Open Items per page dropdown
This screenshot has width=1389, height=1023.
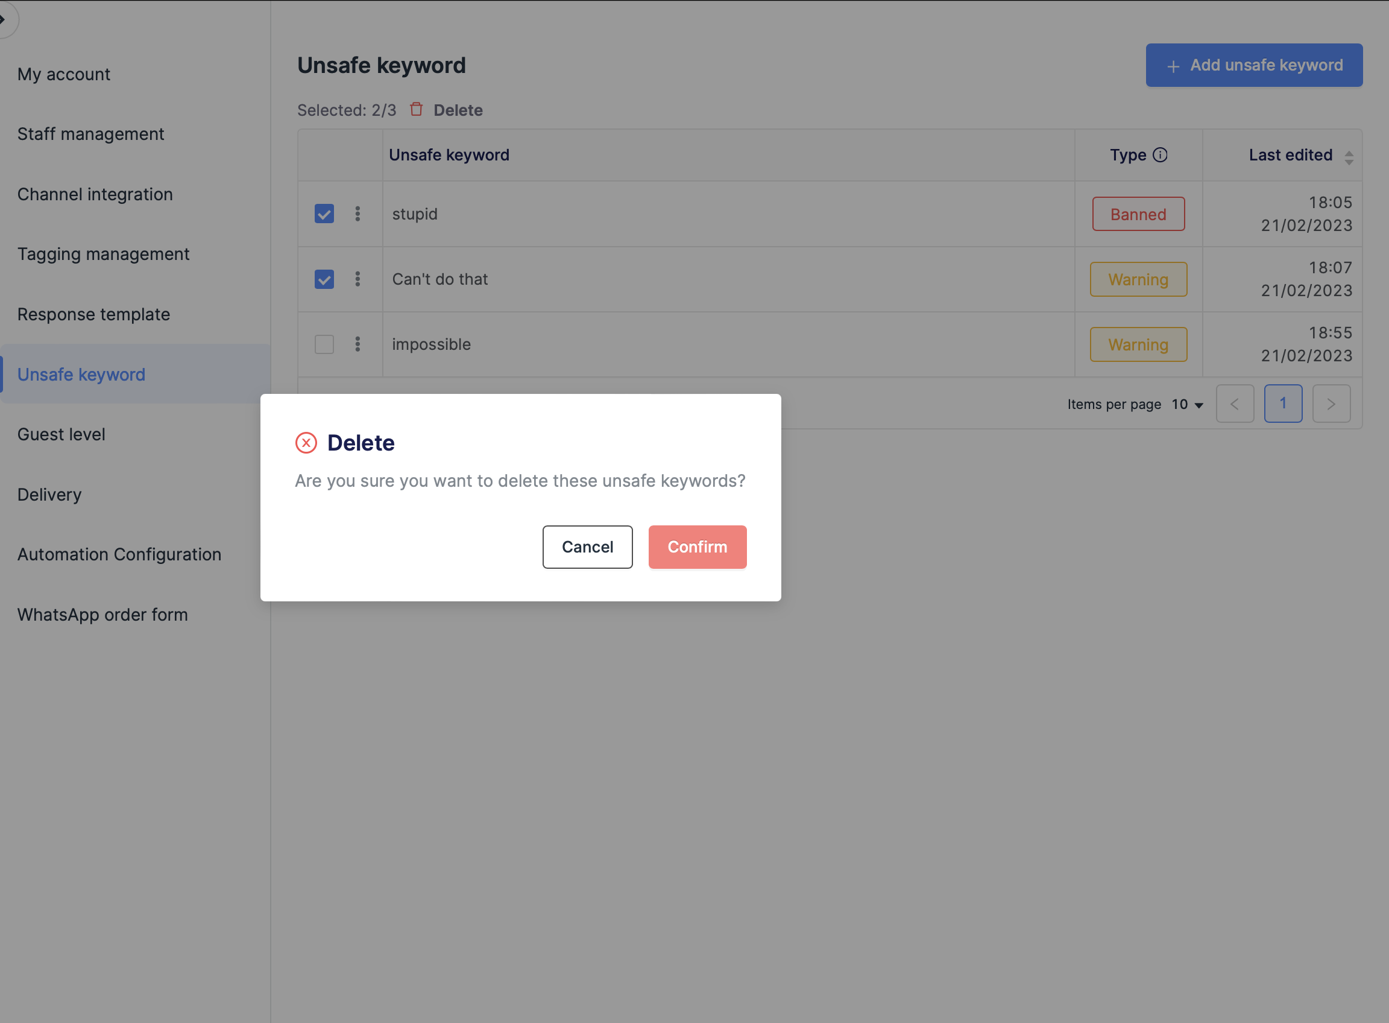[1186, 404]
